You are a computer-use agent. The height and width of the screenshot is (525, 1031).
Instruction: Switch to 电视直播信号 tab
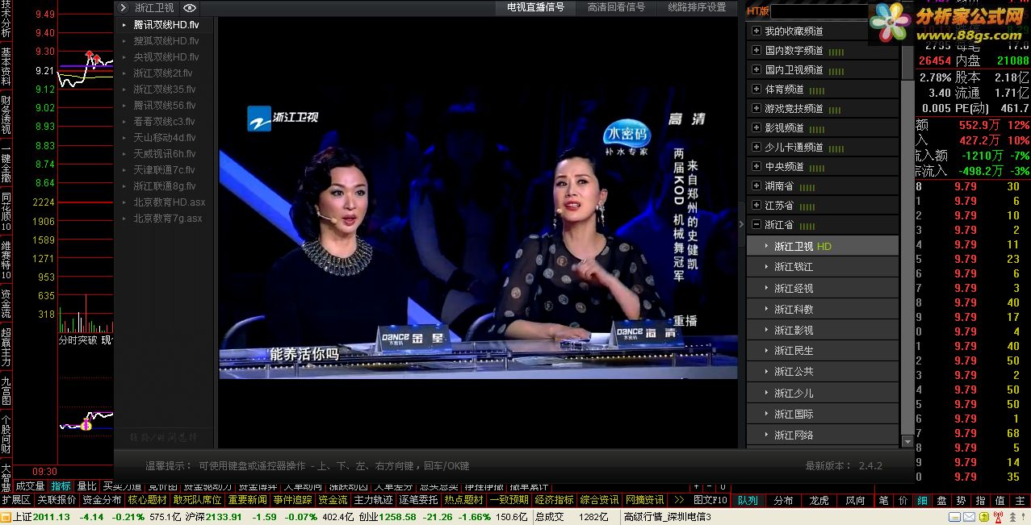point(535,7)
